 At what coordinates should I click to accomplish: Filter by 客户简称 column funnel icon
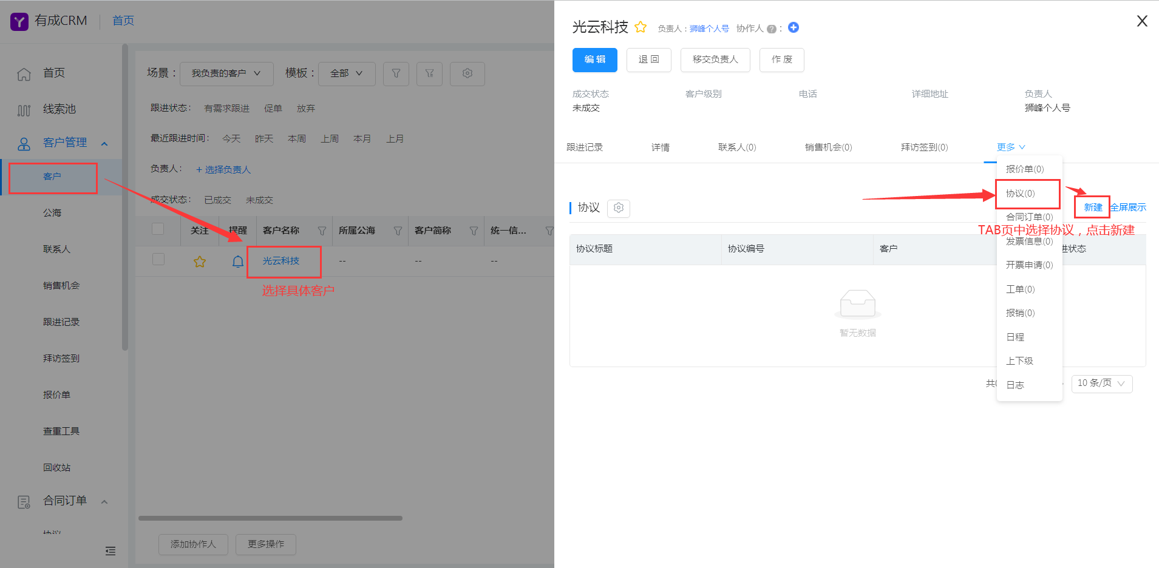474,231
